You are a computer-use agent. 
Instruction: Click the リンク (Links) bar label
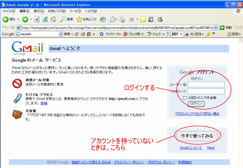click(239, 27)
